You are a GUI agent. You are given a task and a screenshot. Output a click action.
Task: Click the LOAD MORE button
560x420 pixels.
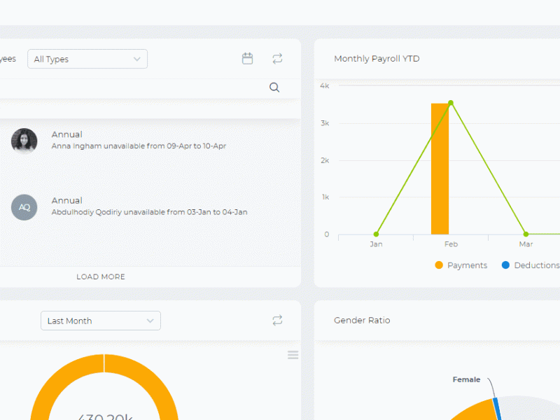pyautogui.click(x=101, y=276)
